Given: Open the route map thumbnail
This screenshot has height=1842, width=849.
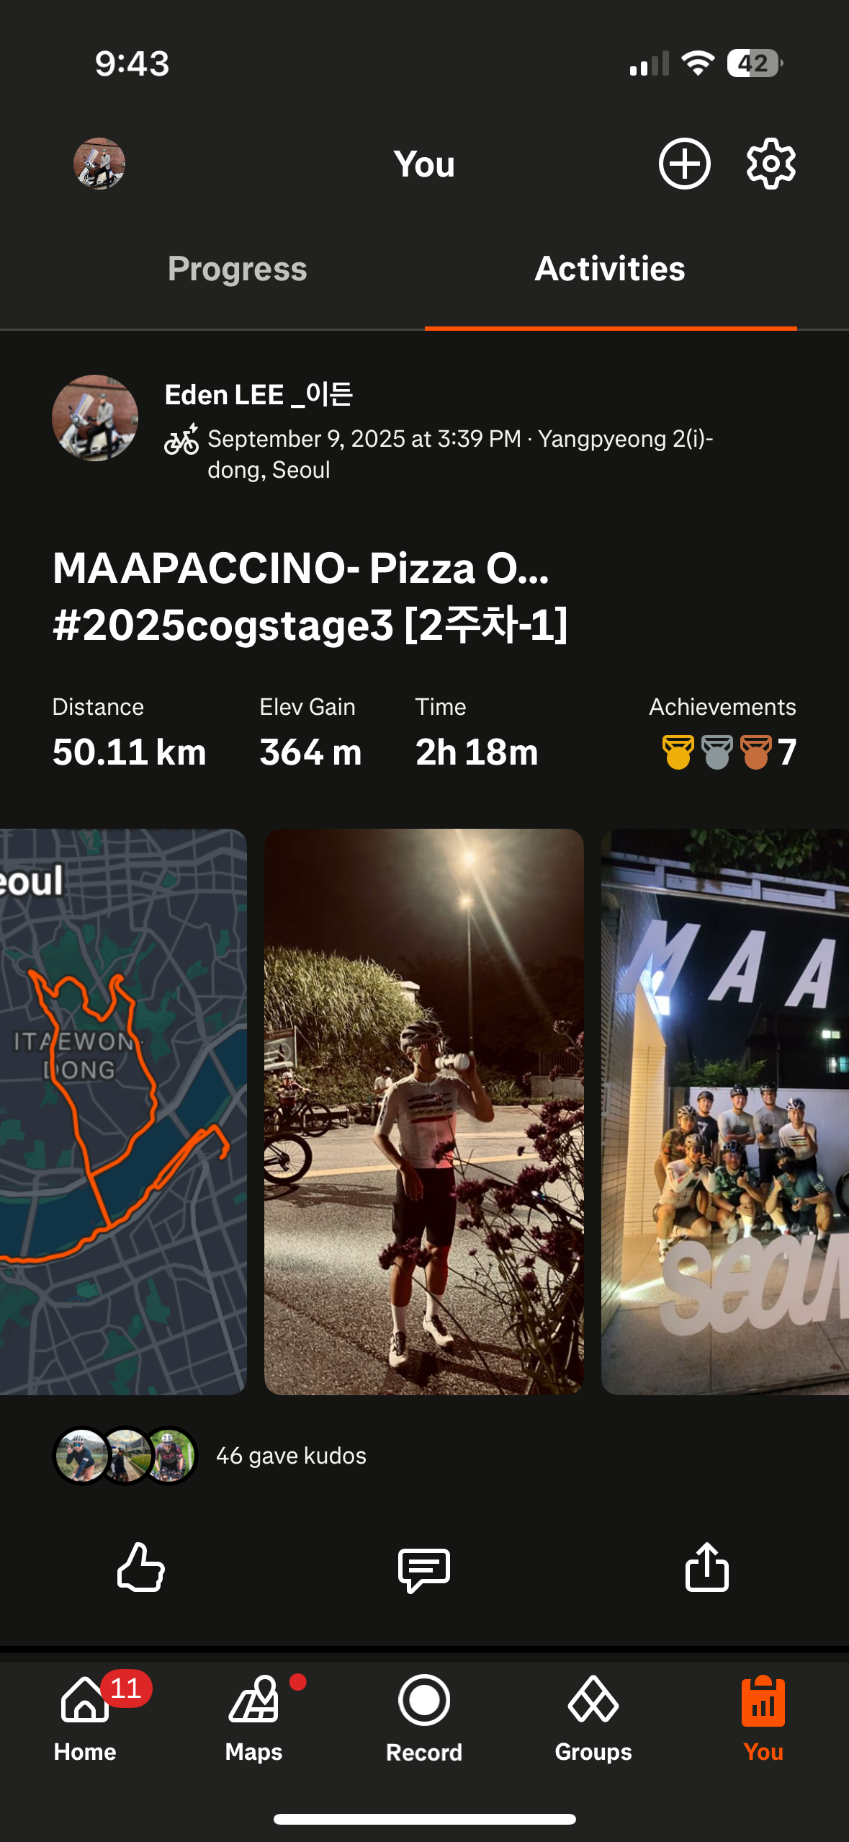Looking at the screenshot, I should (x=123, y=1111).
